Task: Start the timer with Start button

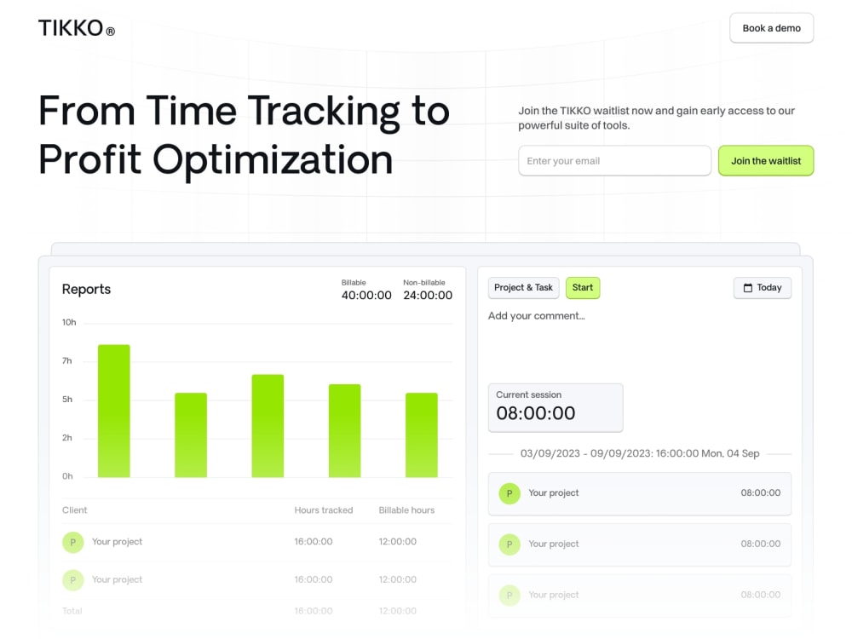Action: pos(583,287)
